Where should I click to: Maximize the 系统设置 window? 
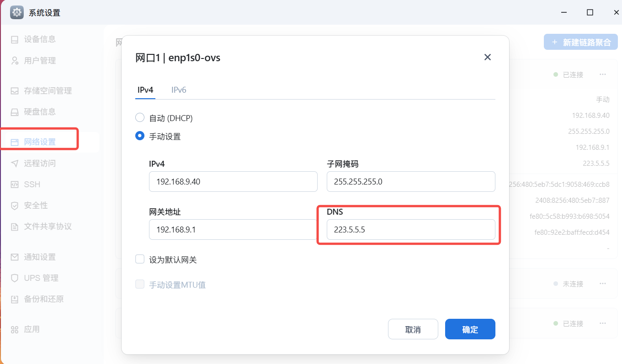coord(590,12)
